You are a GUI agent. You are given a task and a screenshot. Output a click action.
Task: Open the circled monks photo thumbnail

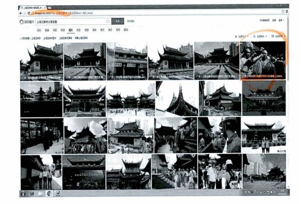pos(263,60)
